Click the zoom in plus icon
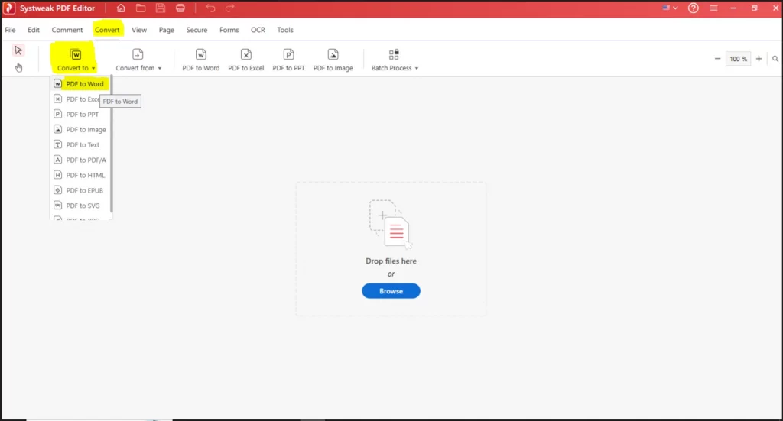The image size is (783, 421). pyautogui.click(x=759, y=59)
